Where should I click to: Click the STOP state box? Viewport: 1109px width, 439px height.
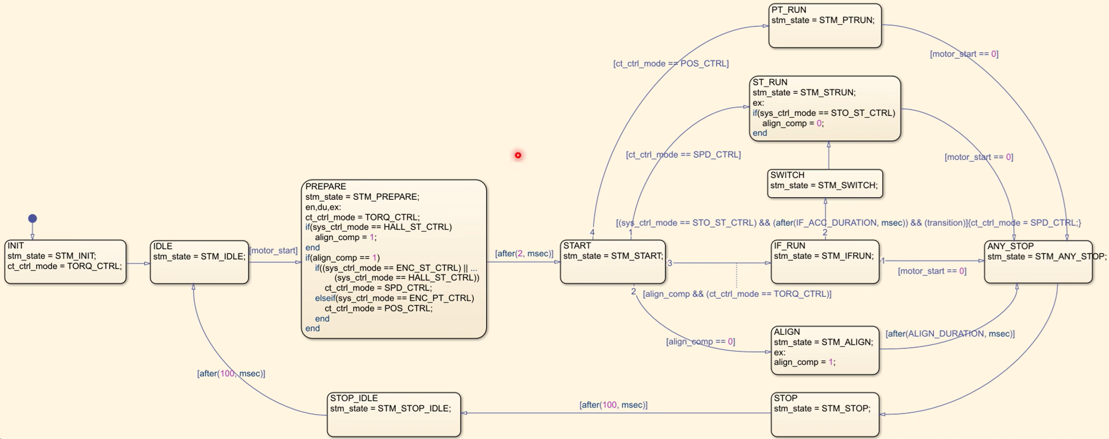pos(825,414)
